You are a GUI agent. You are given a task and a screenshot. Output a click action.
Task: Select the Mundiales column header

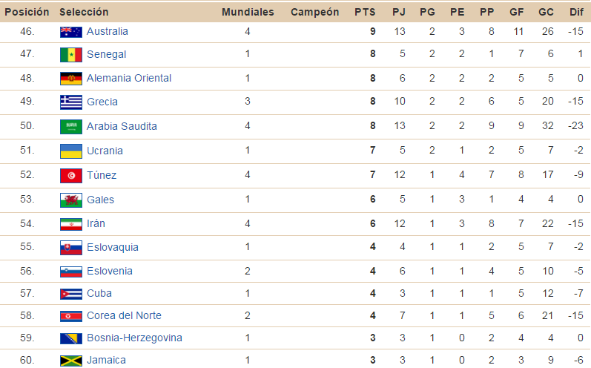(x=248, y=12)
